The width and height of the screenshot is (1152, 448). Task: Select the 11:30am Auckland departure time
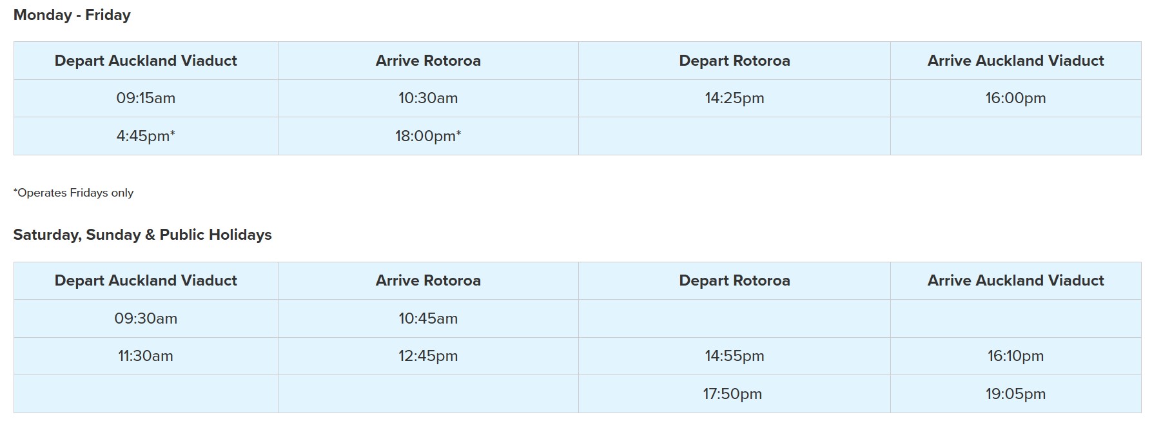pyautogui.click(x=146, y=356)
